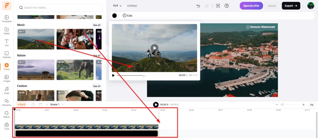Viewport: 318px width, 138px height.
Task: Select the 00:12 haircut video thumbnail
Action: click(x=75, y=95)
